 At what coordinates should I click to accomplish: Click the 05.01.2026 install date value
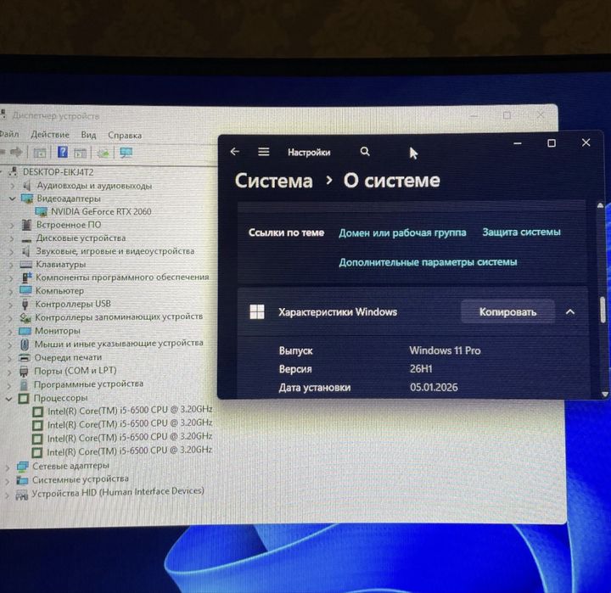[434, 388]
